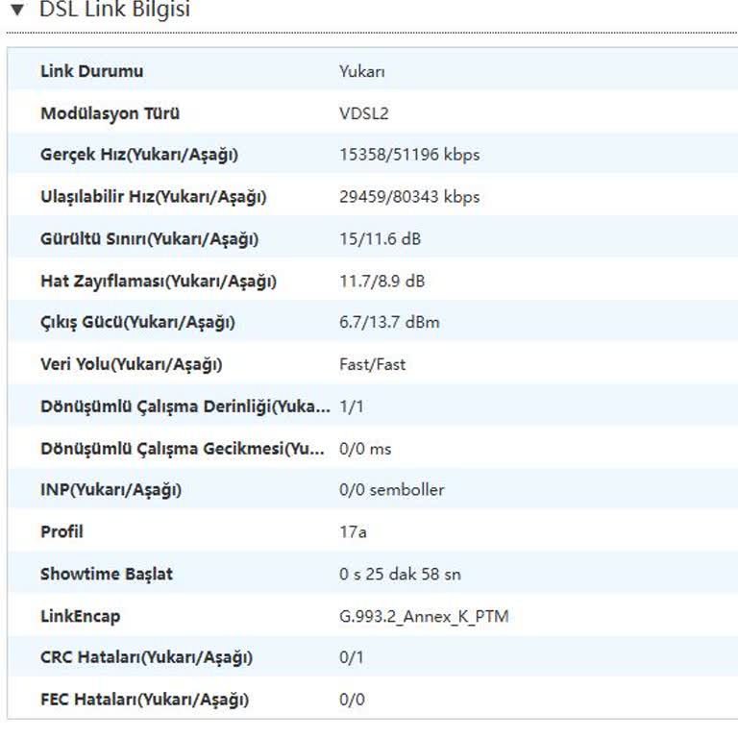Select the 6.7/13.7 dBm value
The width and height of the screenshot is (738, 738).
coord(389,323)
